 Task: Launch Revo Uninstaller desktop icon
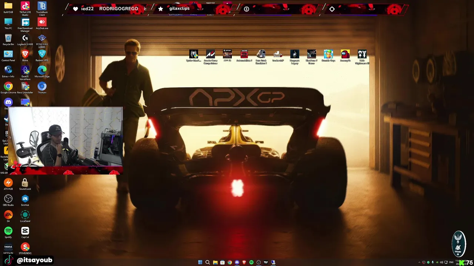(x=25, y=88)
